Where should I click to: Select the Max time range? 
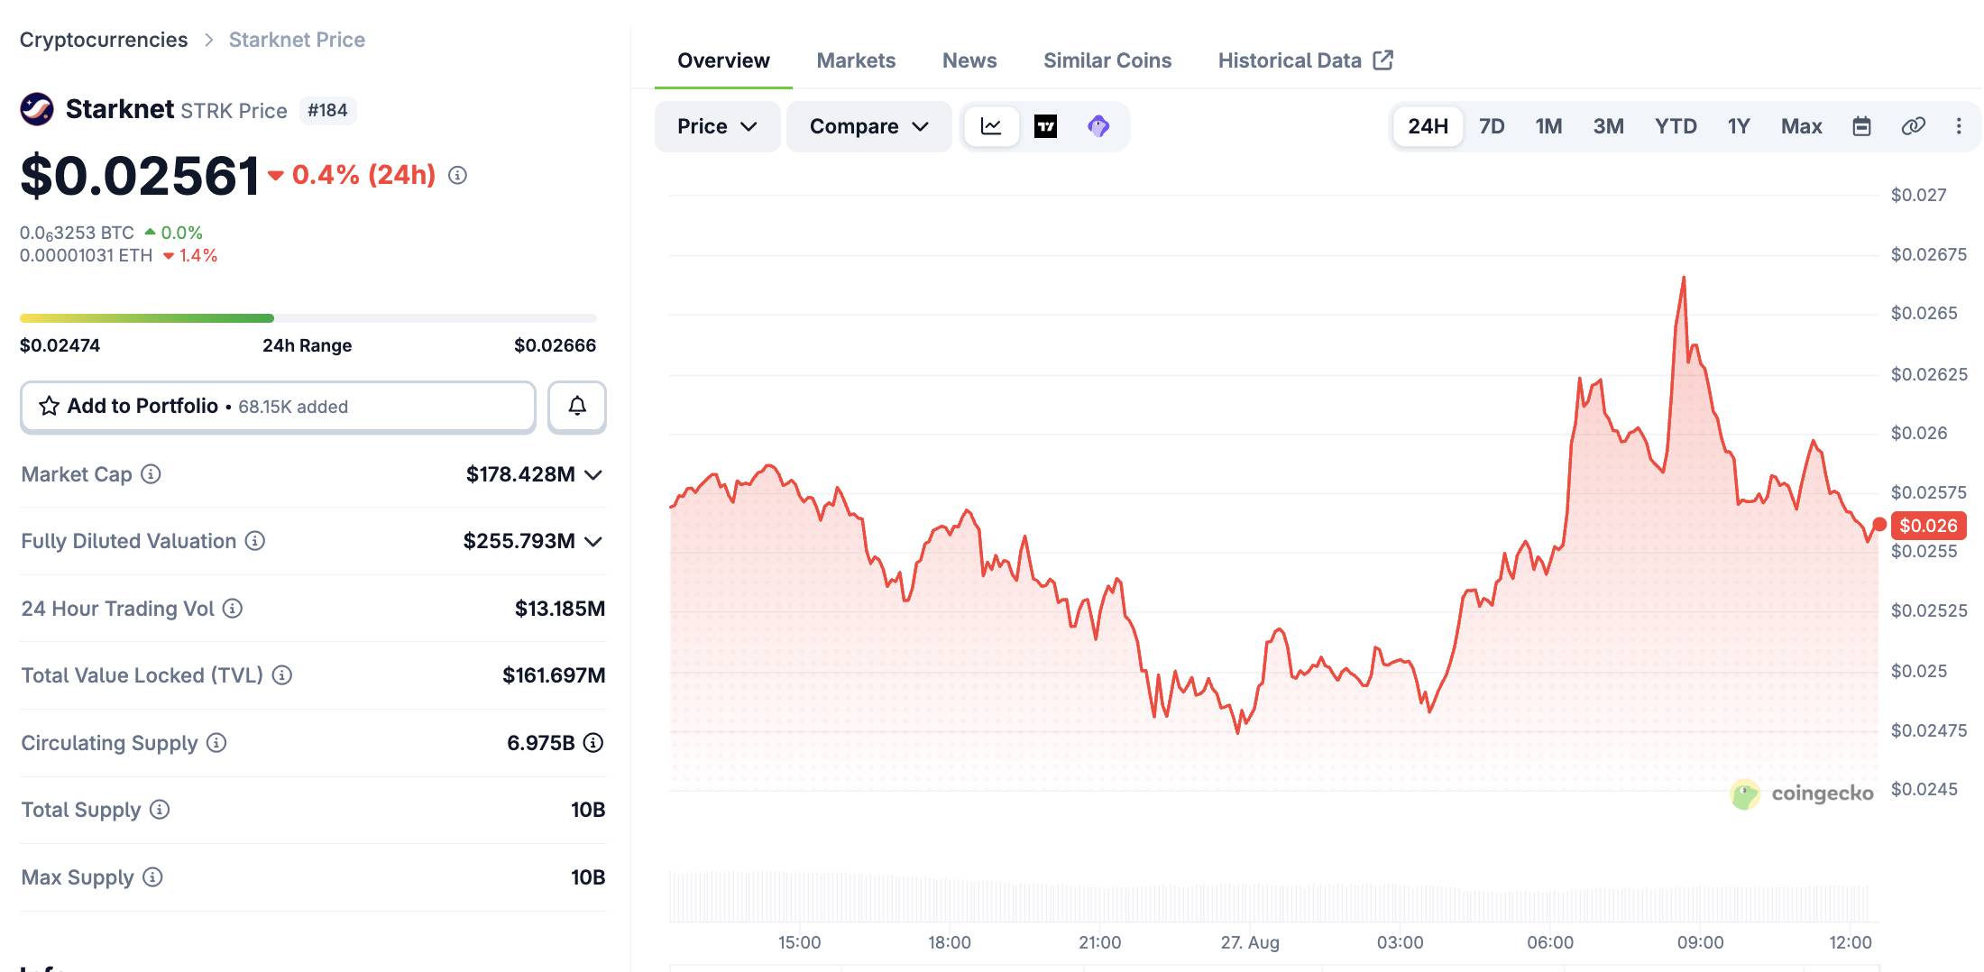[1802, 126]
